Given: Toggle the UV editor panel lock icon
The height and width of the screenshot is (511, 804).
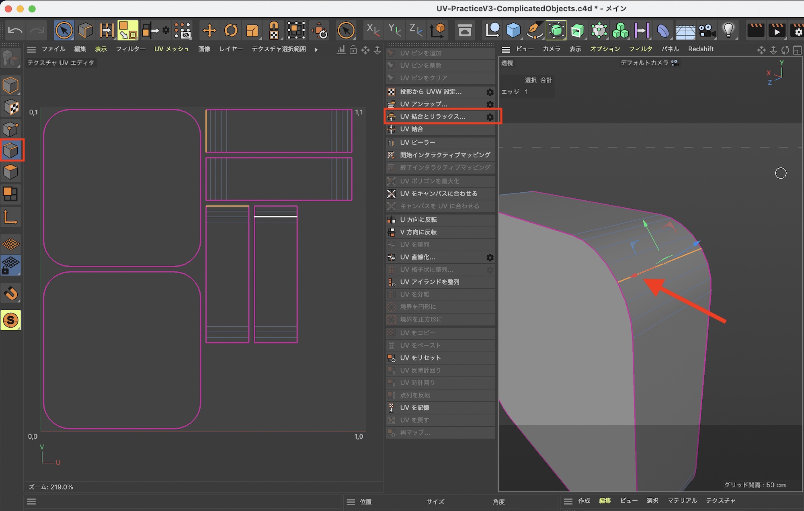Looking at the screenshot, I should point(353,50).
